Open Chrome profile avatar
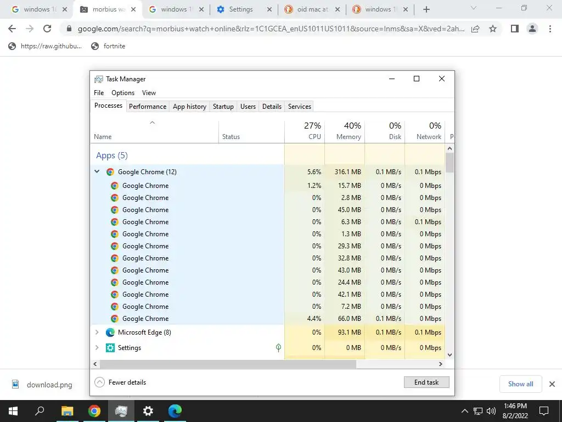Image resolution: width=562 pixels, height=422 pixels. click(x=532, y=29)
